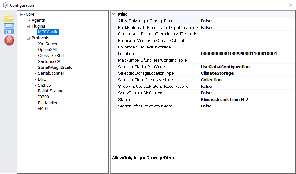296x174 pixels.
Task: Click the SelectedStorageLocationType ClimateStorage value
Action: (x=217, y=73)
